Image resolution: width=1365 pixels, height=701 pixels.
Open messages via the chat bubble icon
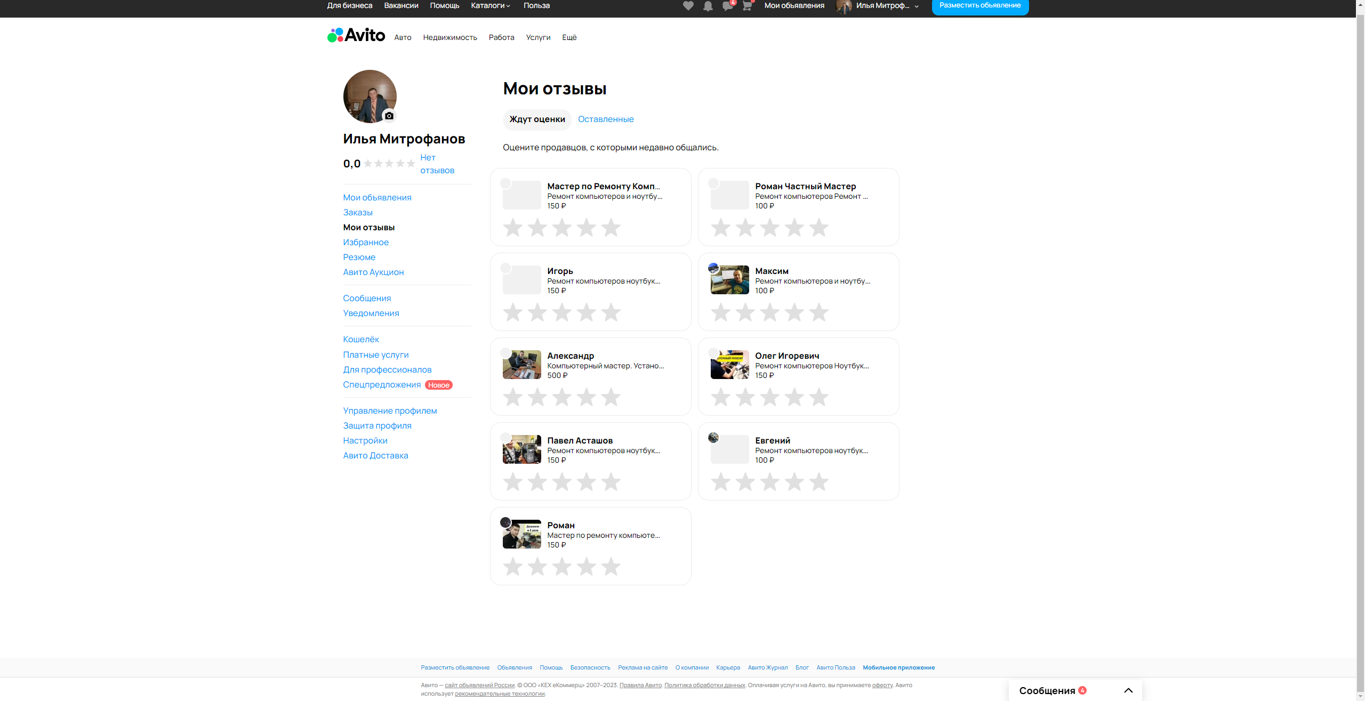coord(727,6)
